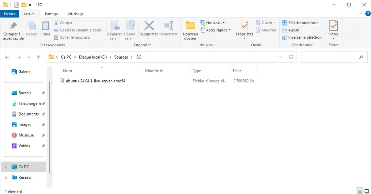Collapse the ribbon with the chevron
This screenshot has height=194, width=371.
click(x=360, y=14)
